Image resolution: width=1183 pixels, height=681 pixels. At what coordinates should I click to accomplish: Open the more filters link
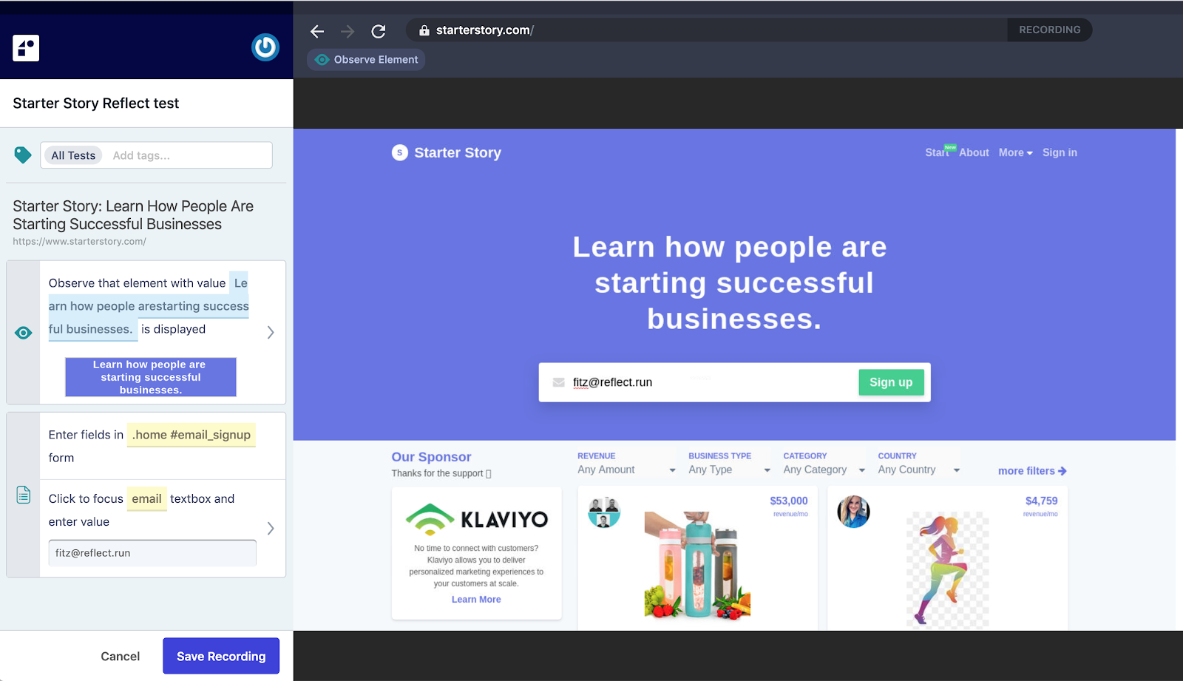point(1031,470)
